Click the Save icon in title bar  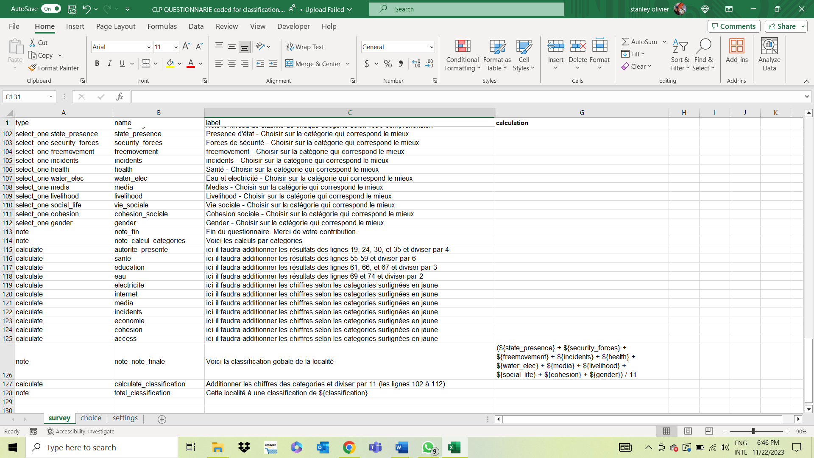pyautogui.click(x=72, y=9)
